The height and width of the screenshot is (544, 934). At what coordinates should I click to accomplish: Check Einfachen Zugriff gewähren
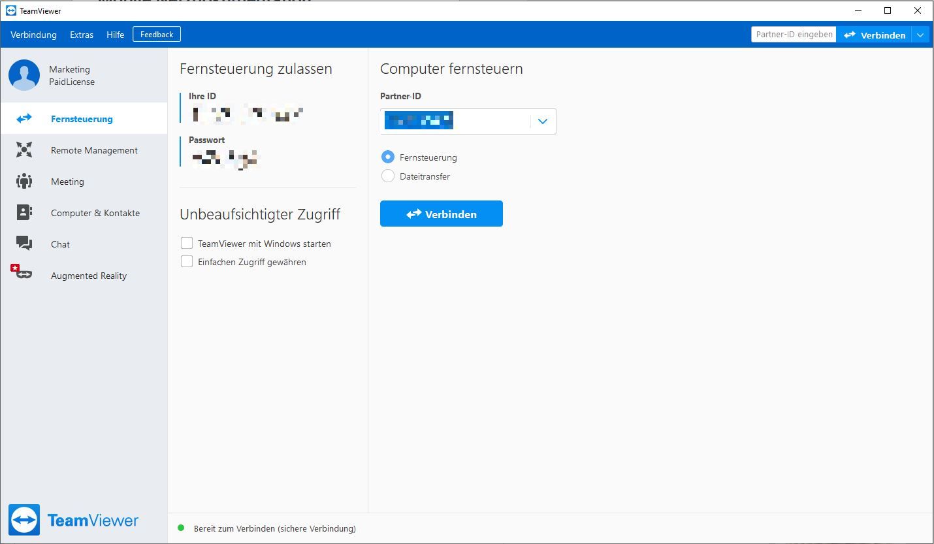(x=187, y=261)
